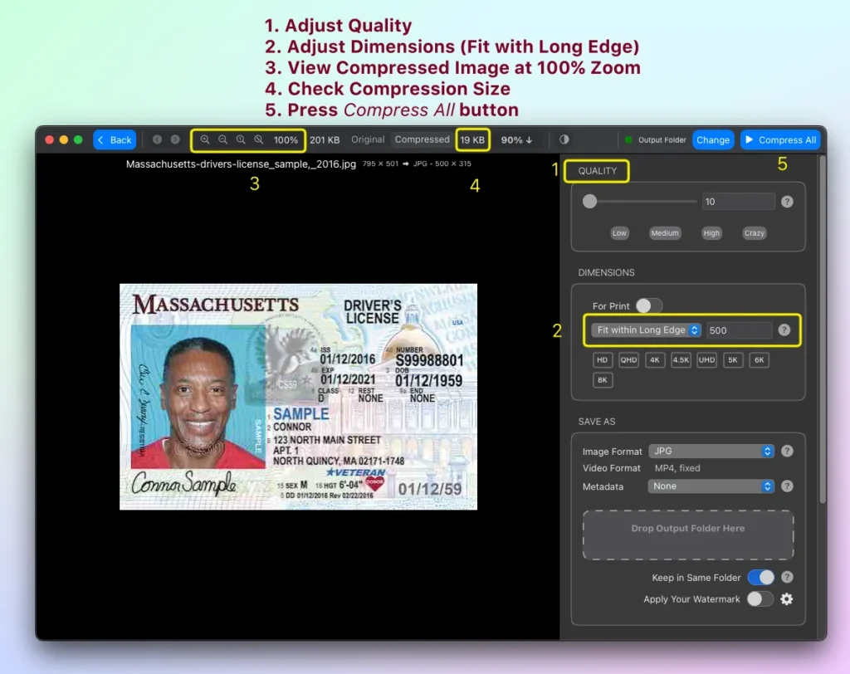This screenshot has width=850, height=674.
Task: Click Change output folder button
Action: tap(713, 140)
